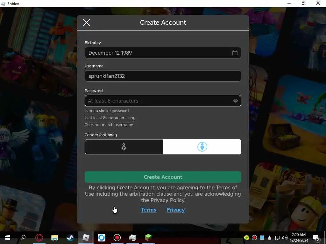Viewport: 326px width, 244px height.
Task: Select the male gender option
Action: 202,147
